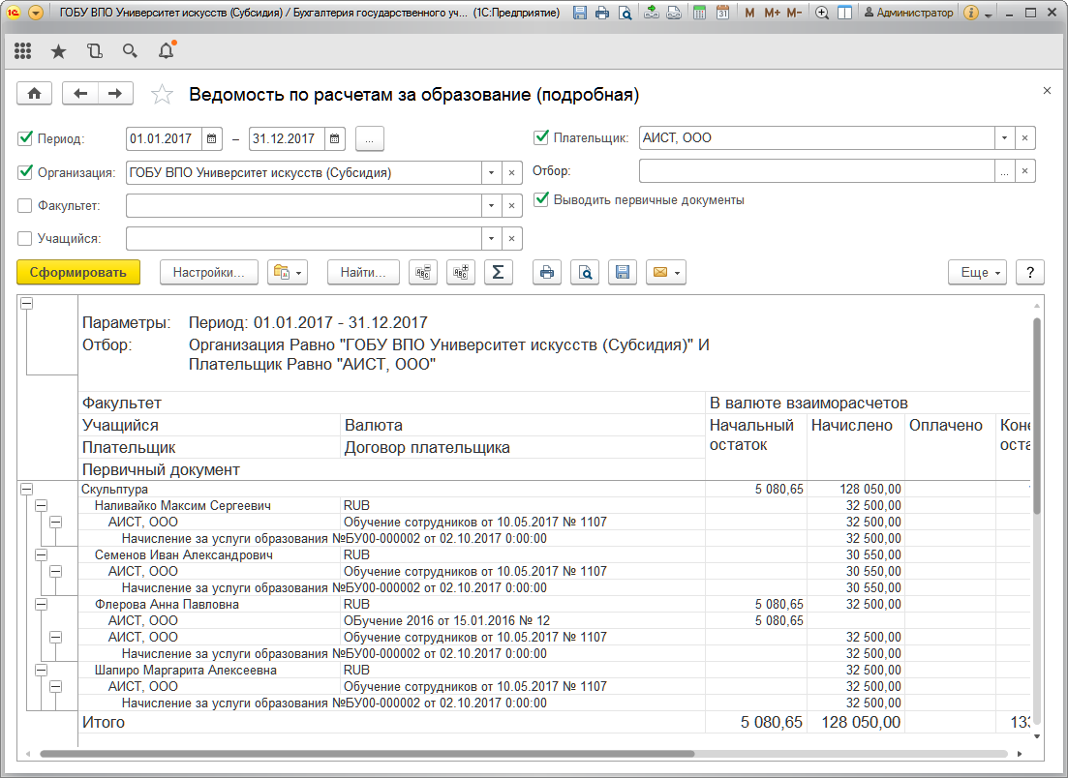The height and width of the screenshot is (778, 1068).
Task: Open the sections menu grid icon
Action: [22, 51]
